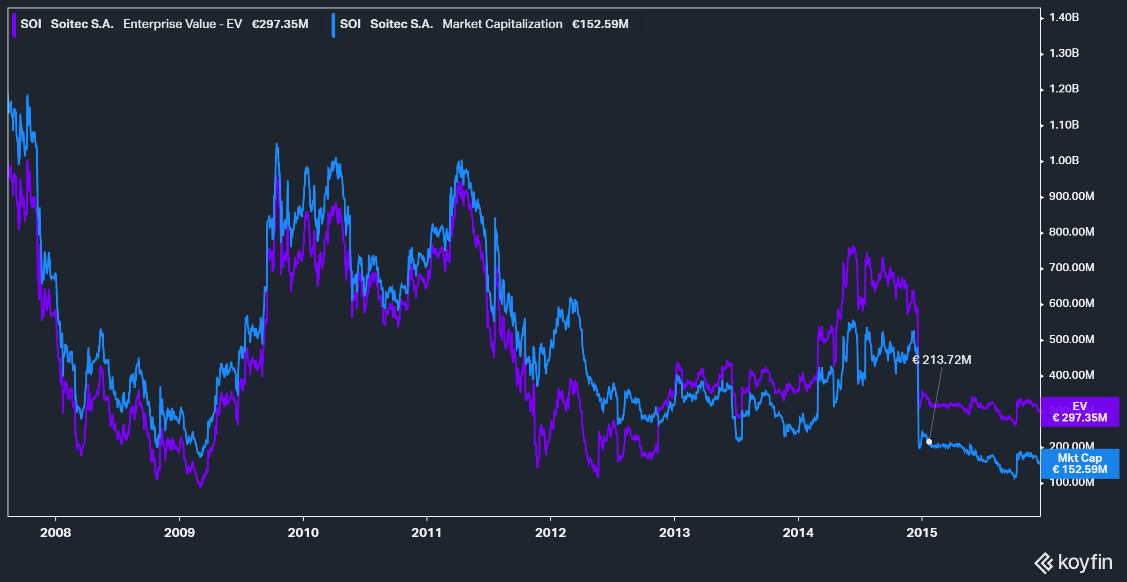Image resolution: width=1127 pixels, height=582 pixels.
Task: Click the 2008 label on the time axis
Action: tap(55, 533)
